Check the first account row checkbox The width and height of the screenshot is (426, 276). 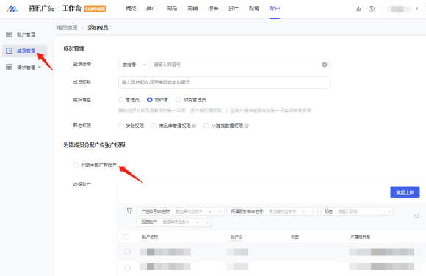(127, 252)
